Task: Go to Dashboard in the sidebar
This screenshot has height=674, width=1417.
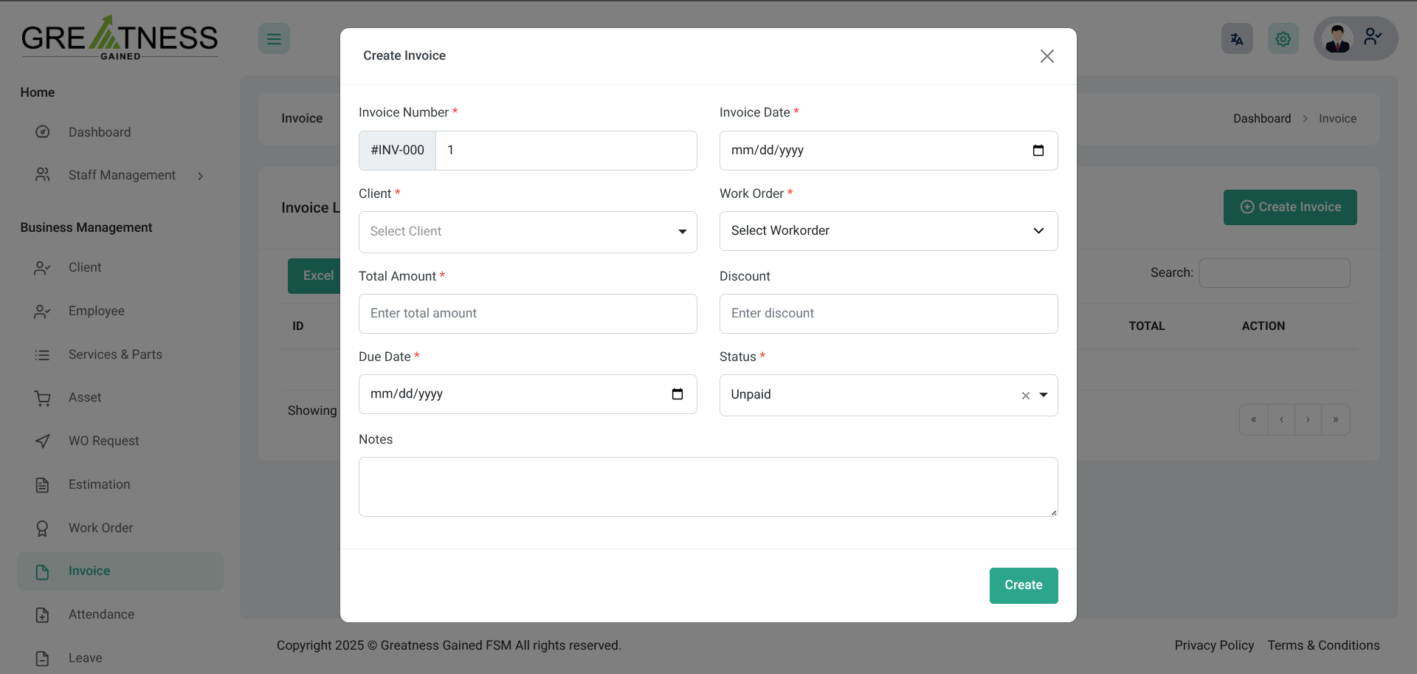Action: click(100, 132)
